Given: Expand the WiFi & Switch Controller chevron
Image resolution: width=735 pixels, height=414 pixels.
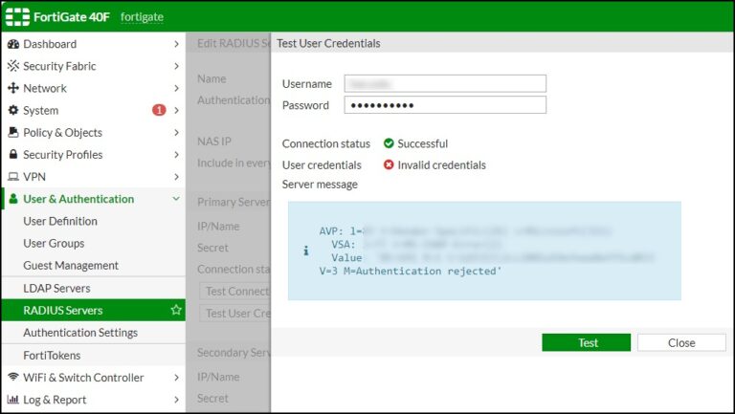Looking at the screenshot, I should tap(176, 377).
